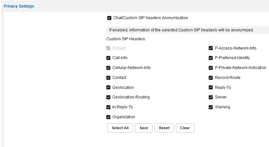The image size is (269, 147).
Task: Click the Reset button
Action: pos(164,128)
